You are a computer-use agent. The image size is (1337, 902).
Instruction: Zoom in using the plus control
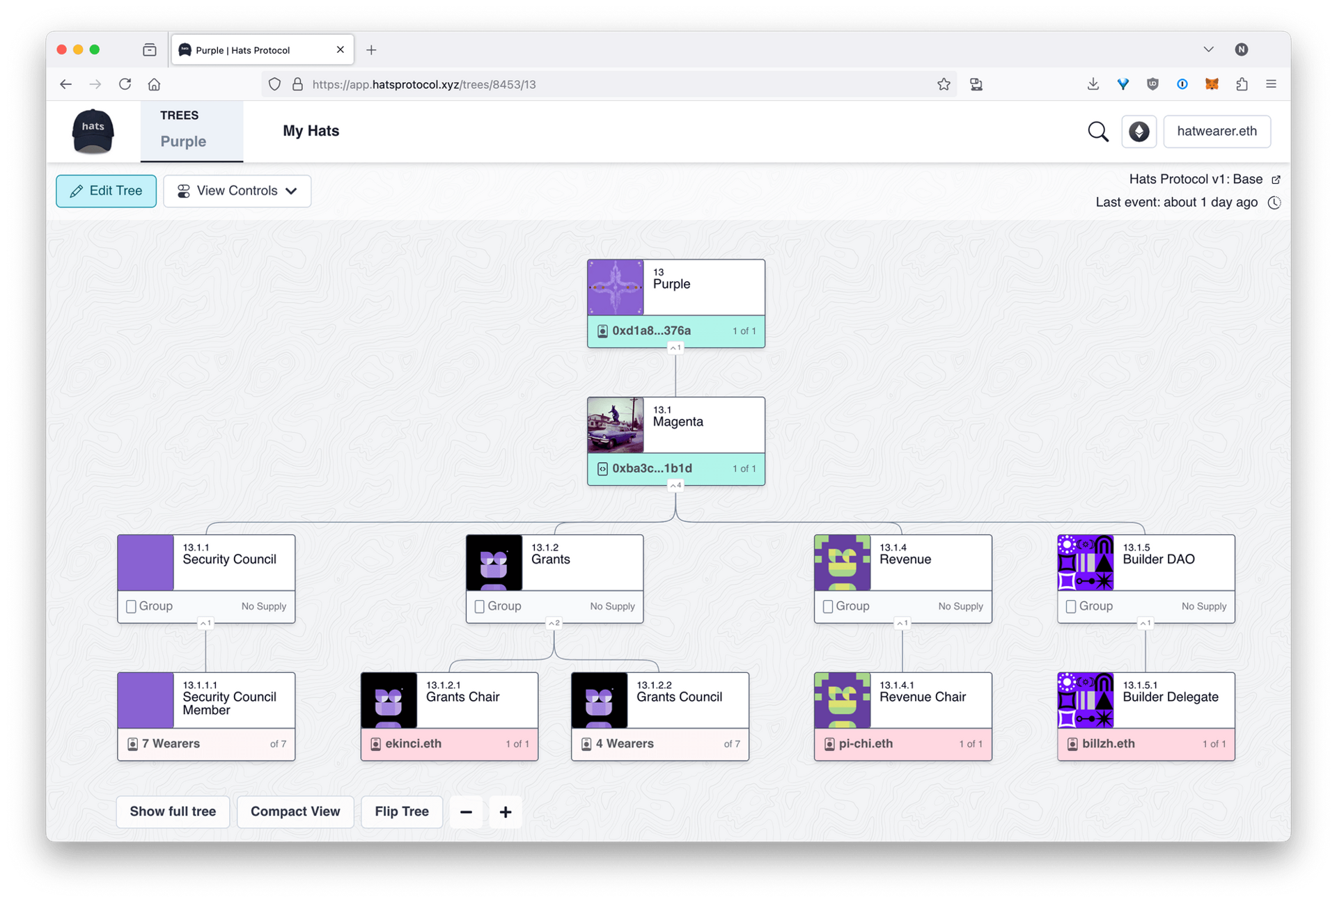click(x=505, y=812)
